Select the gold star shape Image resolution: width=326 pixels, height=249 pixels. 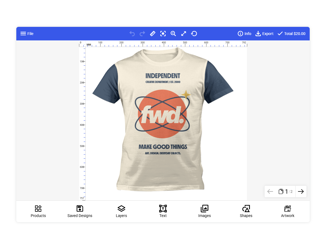(x=186, y=94)
